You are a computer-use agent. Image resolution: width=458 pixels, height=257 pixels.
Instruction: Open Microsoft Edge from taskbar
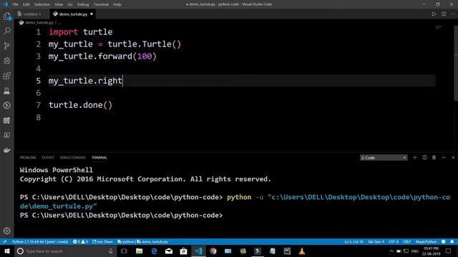pyautogui.click(x=154, y=251)
